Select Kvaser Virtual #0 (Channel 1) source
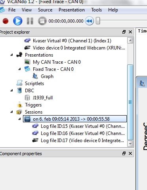 72,41
